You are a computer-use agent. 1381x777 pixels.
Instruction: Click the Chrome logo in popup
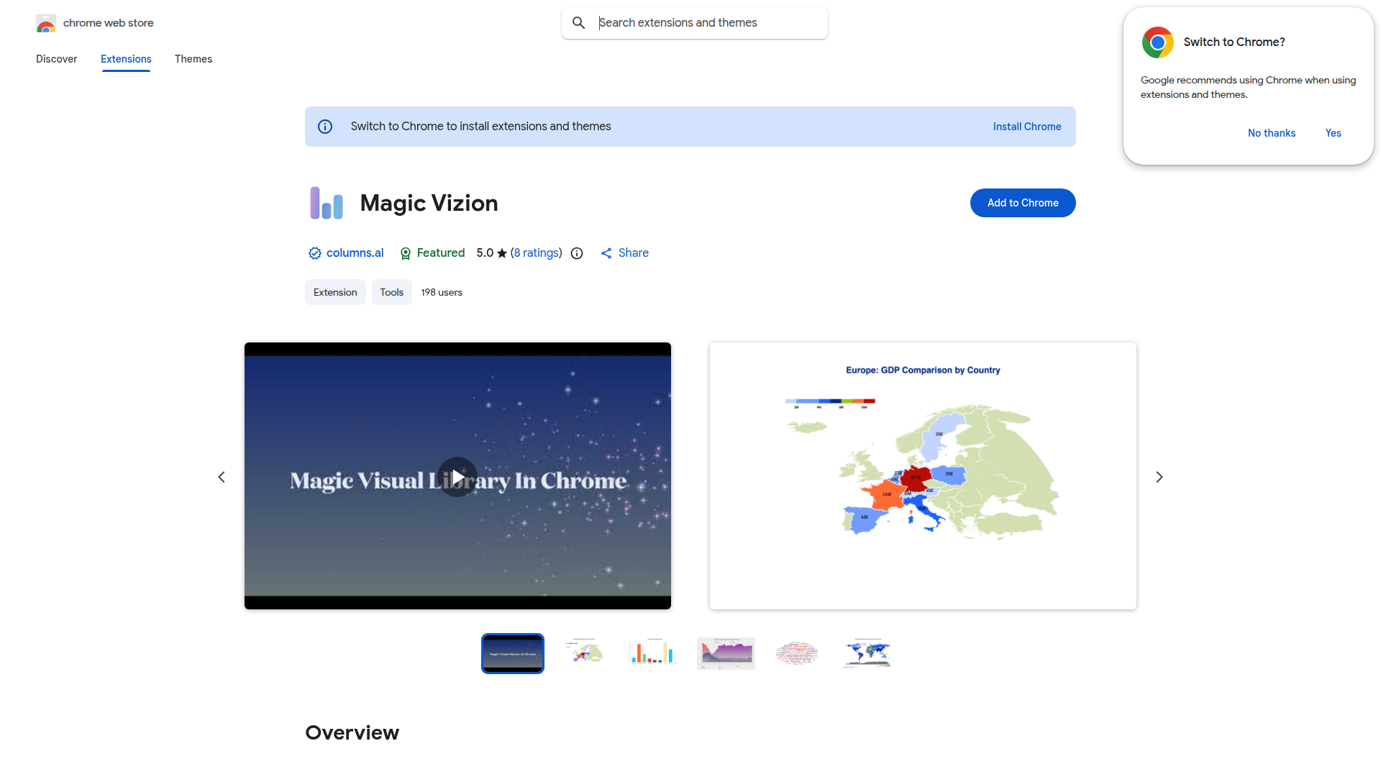(1157, 42)
